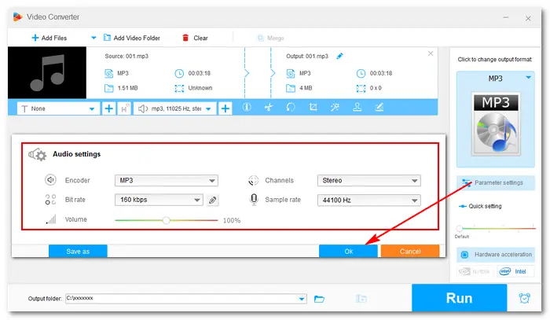Screen dimensions: 550x320
Task: Click Clear in the toolbar
Action: [195, 38]
